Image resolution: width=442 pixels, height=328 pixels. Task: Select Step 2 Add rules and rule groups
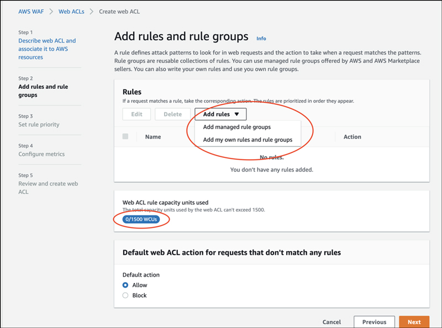tap(43, 91)
